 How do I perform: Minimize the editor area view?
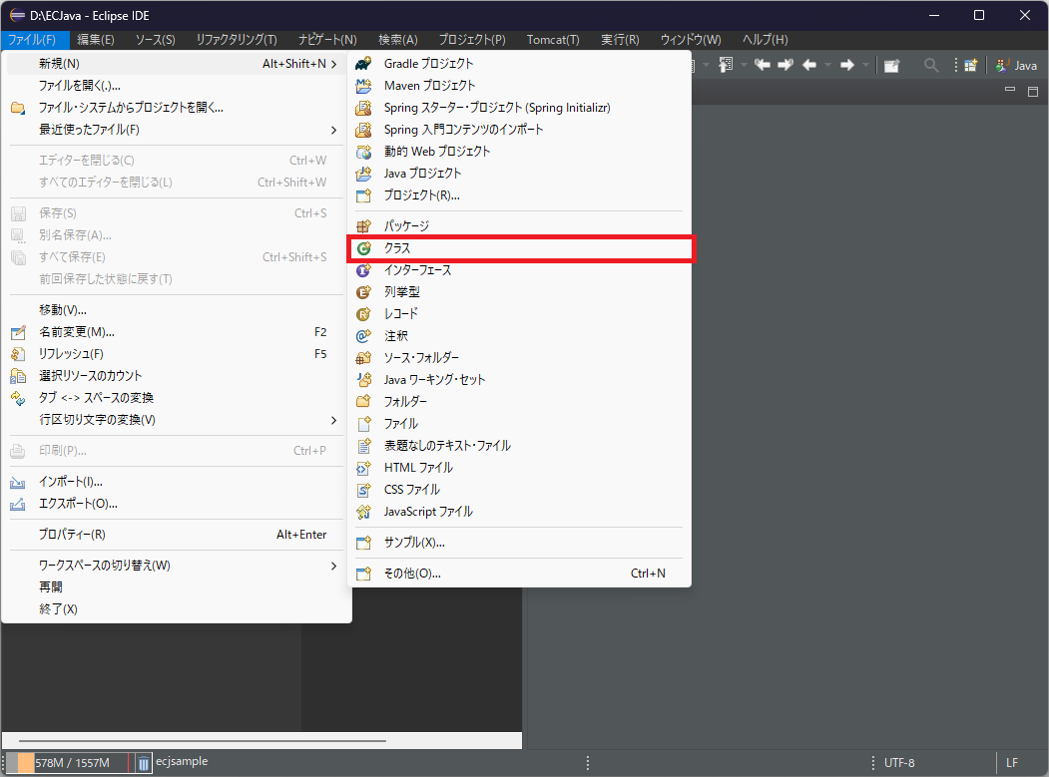pyautogui.click(x=1010, y=90)
